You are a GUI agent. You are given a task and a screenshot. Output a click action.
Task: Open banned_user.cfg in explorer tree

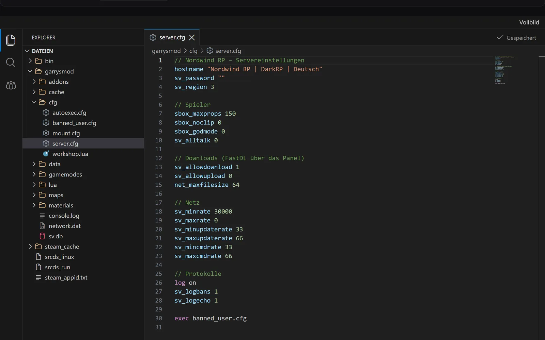pos(83,123)
